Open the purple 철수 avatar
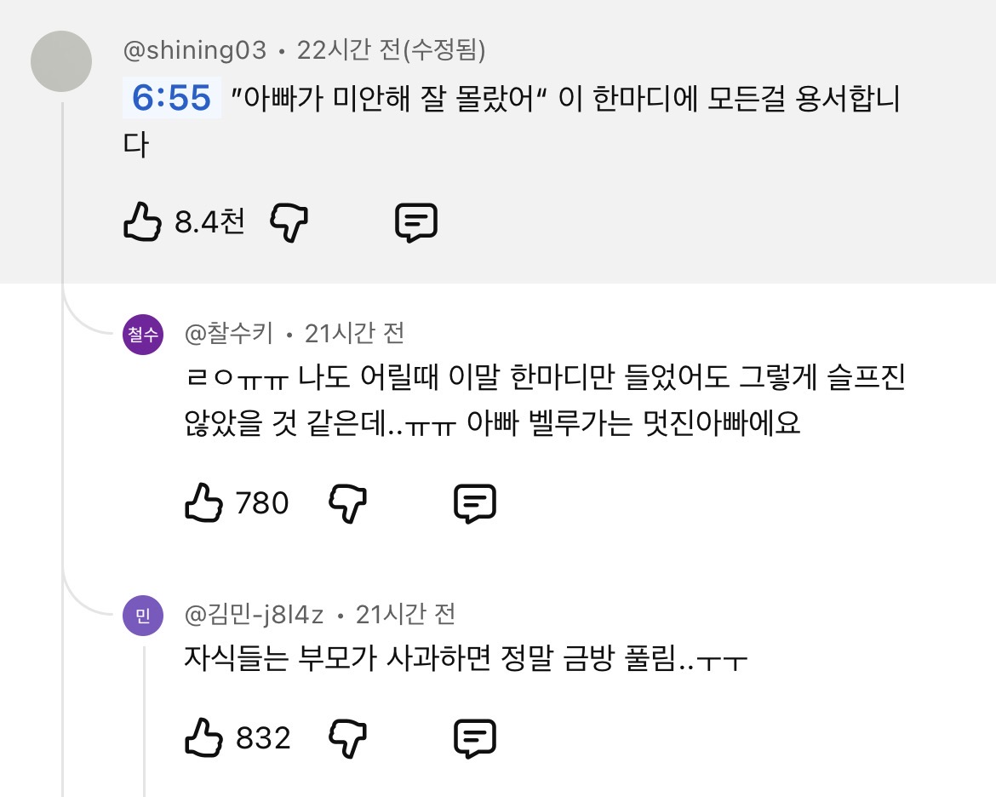 pos(143,335)
